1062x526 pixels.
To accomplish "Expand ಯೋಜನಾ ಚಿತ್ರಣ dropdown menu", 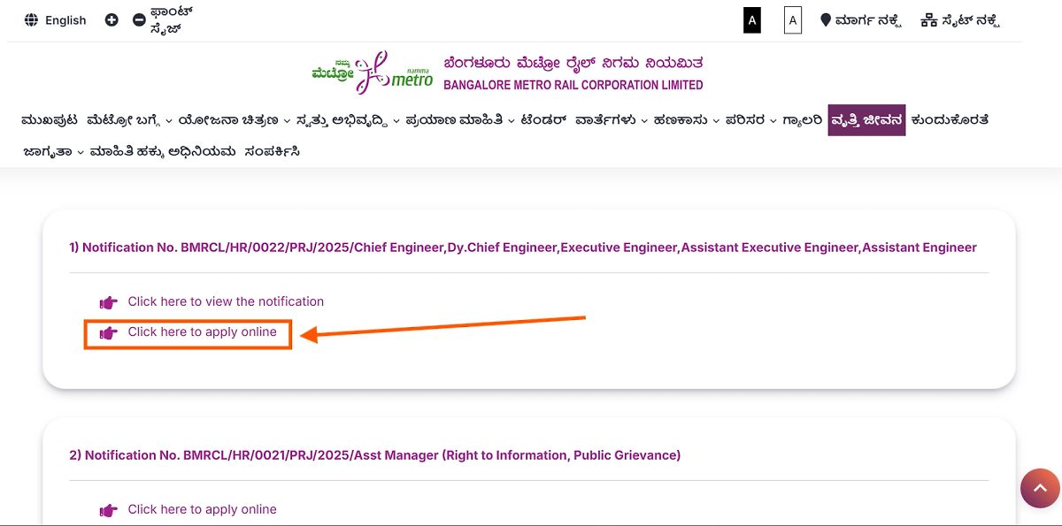I will tap(235, 120).
